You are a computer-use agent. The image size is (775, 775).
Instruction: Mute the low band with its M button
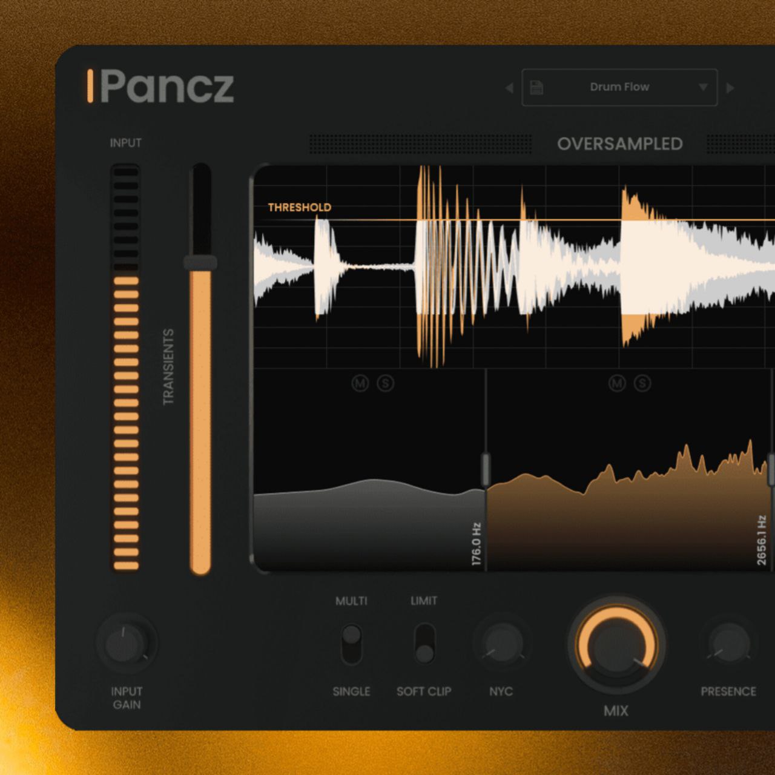[360, 383]
